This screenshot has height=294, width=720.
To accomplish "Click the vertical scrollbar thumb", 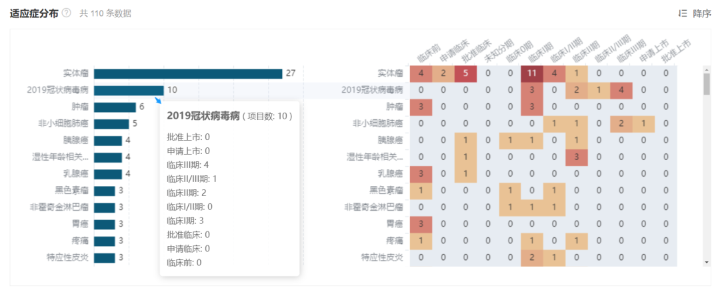I will pyautogui.click(x=707, y=83).
